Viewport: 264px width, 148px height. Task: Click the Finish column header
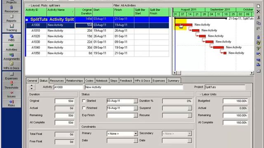(x=124, y=12)
